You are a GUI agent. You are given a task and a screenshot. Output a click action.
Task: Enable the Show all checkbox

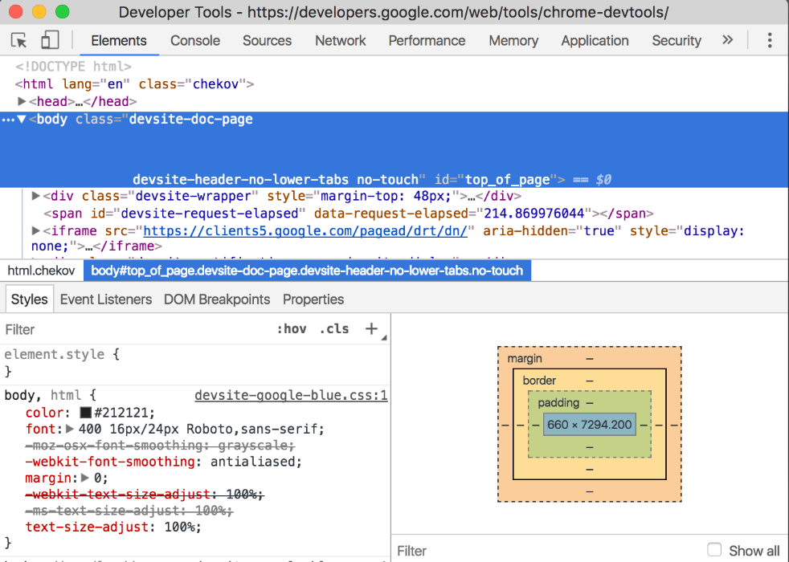tap(714, 550)
